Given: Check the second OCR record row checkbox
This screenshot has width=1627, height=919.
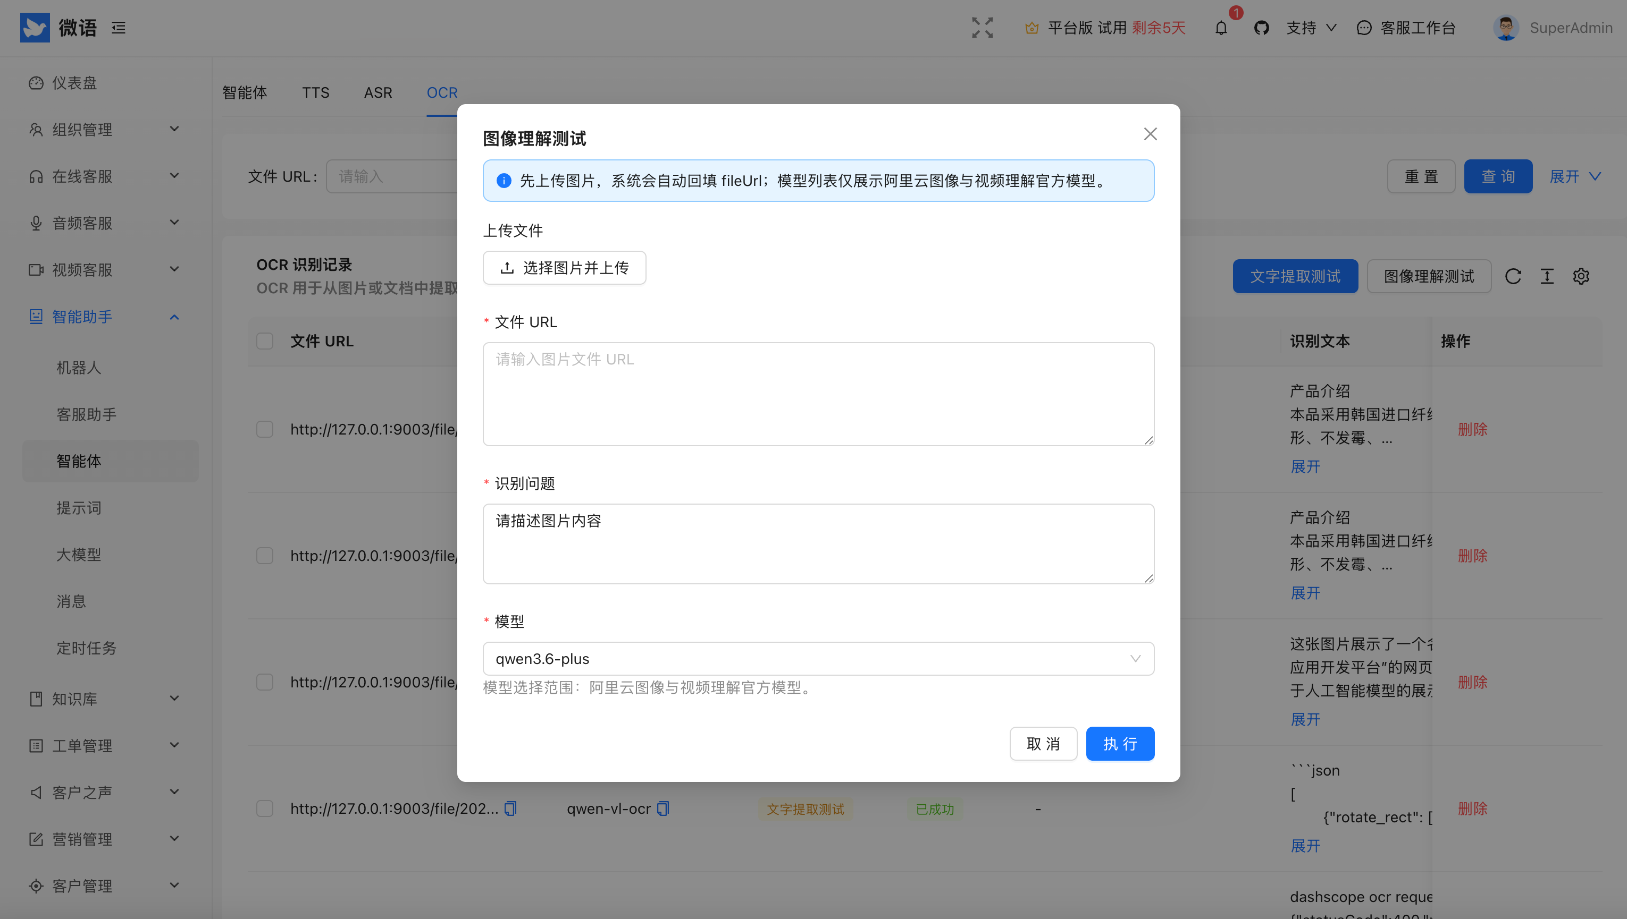Looking at the screenshot, I should click(265, 556).
